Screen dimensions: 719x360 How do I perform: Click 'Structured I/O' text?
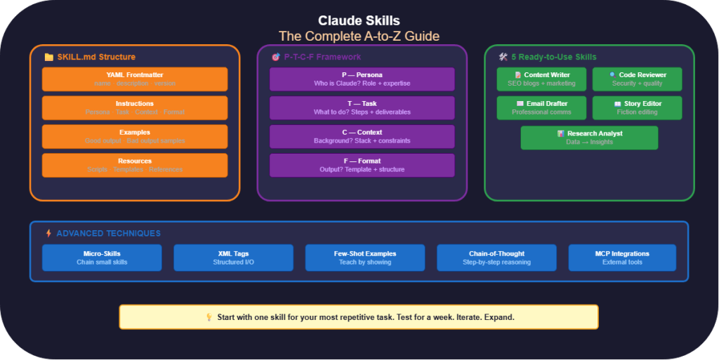click(233, 262)
